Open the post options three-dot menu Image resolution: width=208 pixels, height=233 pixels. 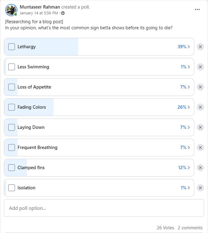point(197,9)
